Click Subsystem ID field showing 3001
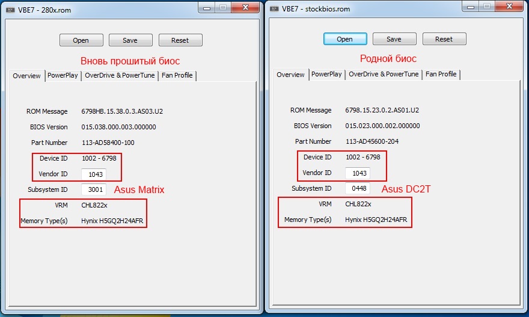 coord(94,189)
